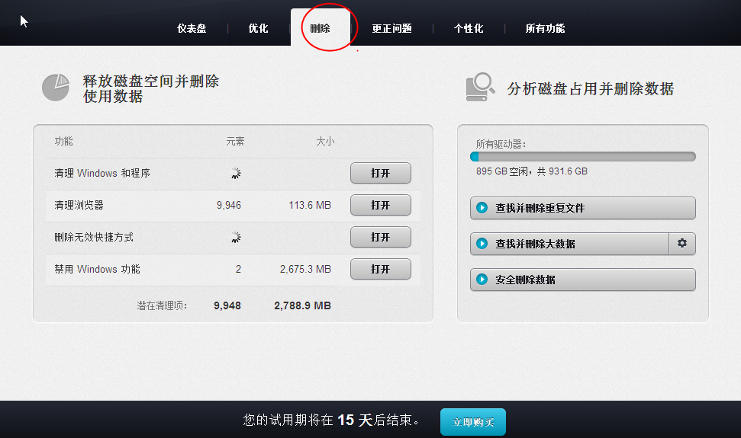
Task: Open the 优化 tab
Action: coord(258,28)
